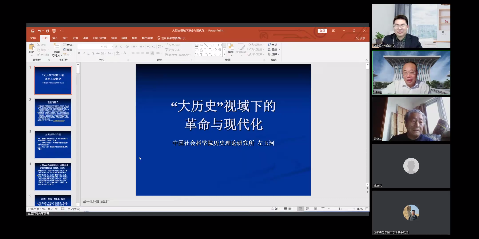The height and width of the screenshot is (239, 479).
Task: Toggle Italic formatting
Action: coord(83,53)
